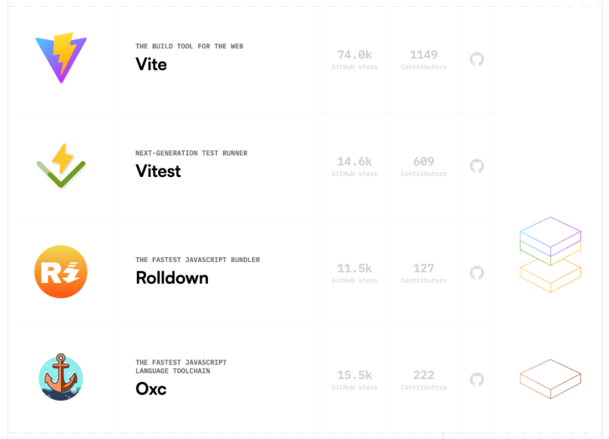
Task: Click Oxc's 222 Contributors count
Action: click(x=423, y=375)
